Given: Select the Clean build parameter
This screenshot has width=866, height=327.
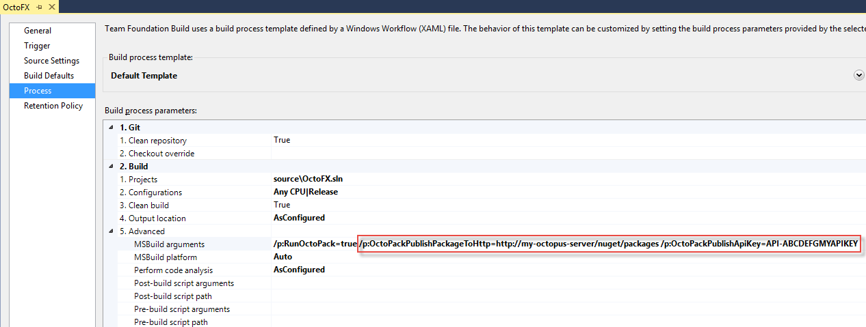Looking at the screenshot, I should click(144, 205).
